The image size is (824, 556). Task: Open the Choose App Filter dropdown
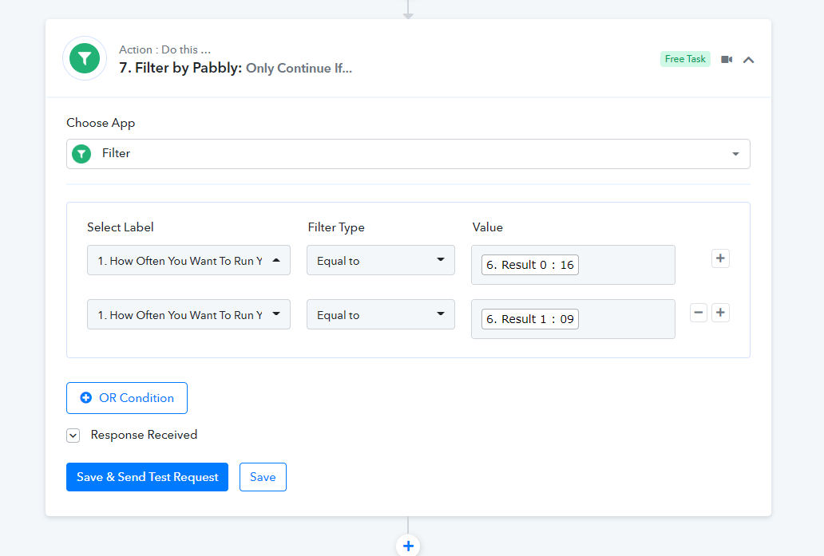point(408,154)
